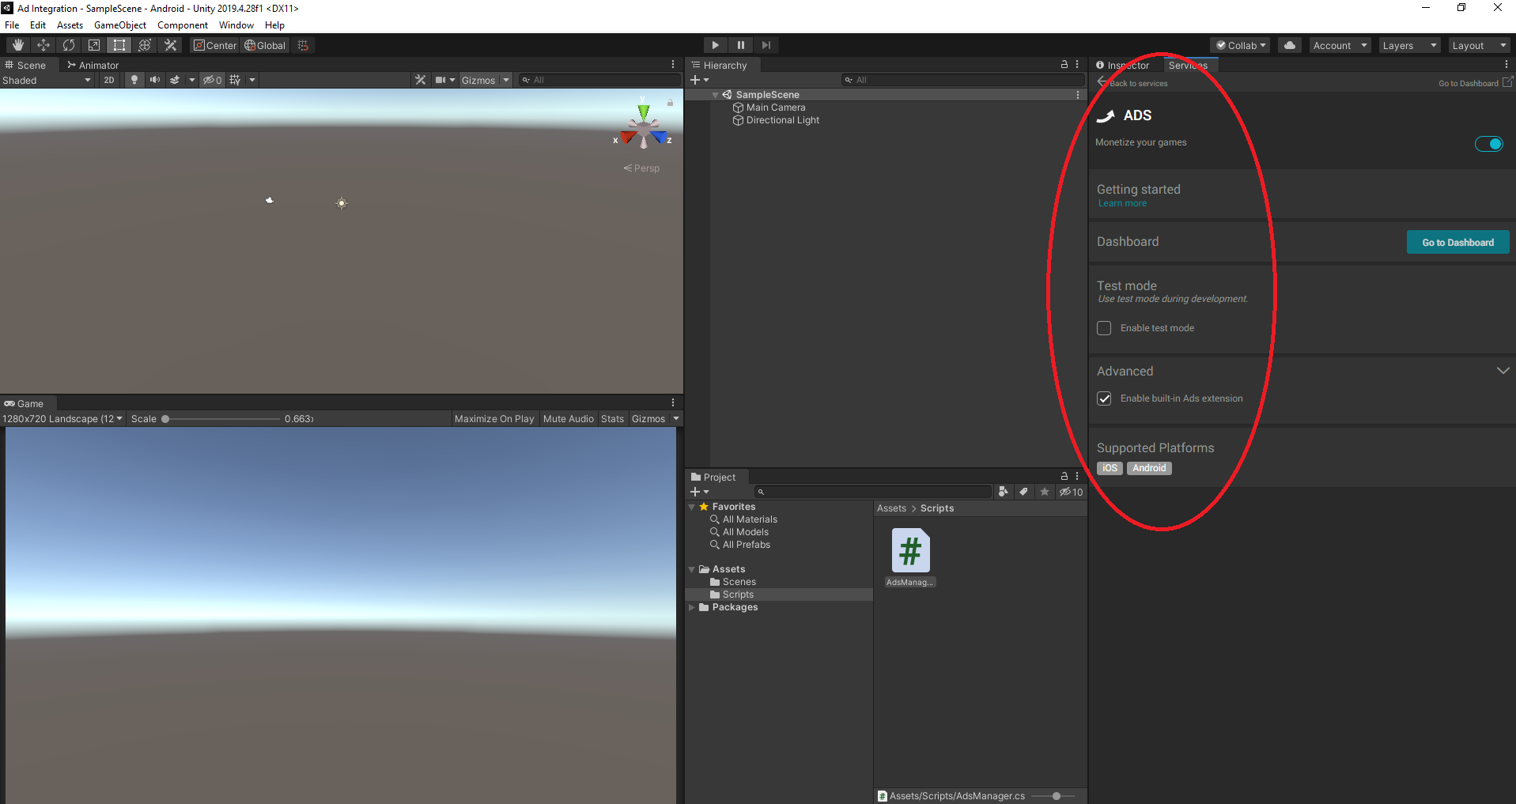1516x804 pixels.
Task: Open the Layout dropdown
Action: point(1479,45)
